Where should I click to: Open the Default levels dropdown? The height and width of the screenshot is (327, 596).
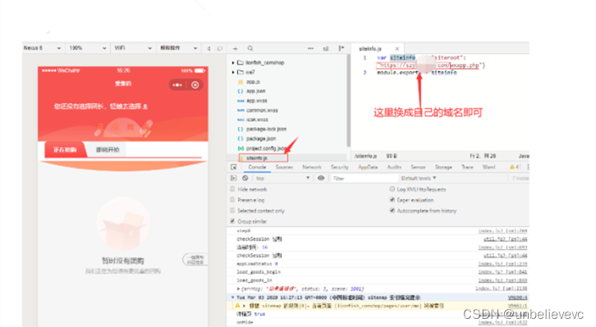point(419,178)
